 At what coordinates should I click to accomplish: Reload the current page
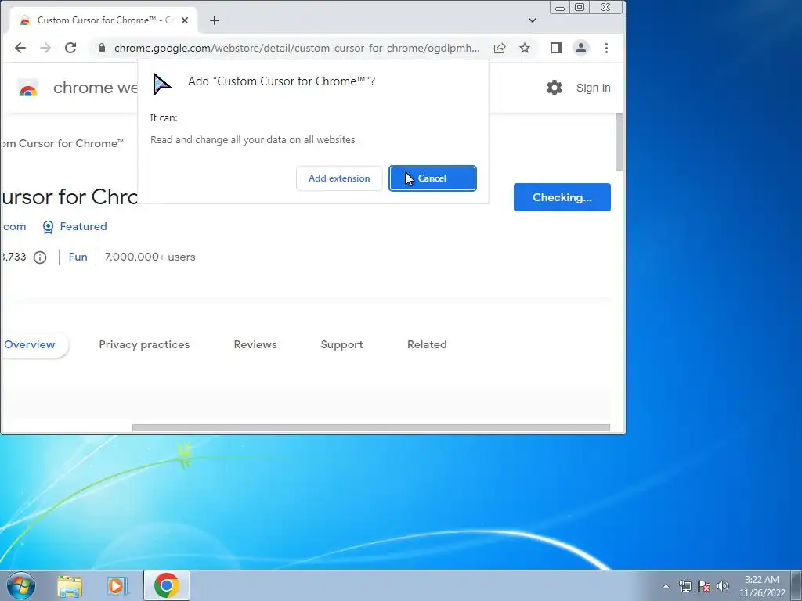pos(70,48)
